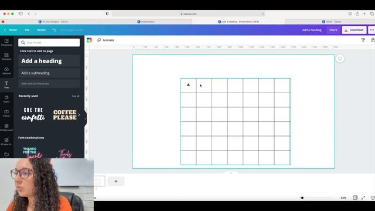Click the Search text field
375x211 pixels.
[x=49, y=42]
